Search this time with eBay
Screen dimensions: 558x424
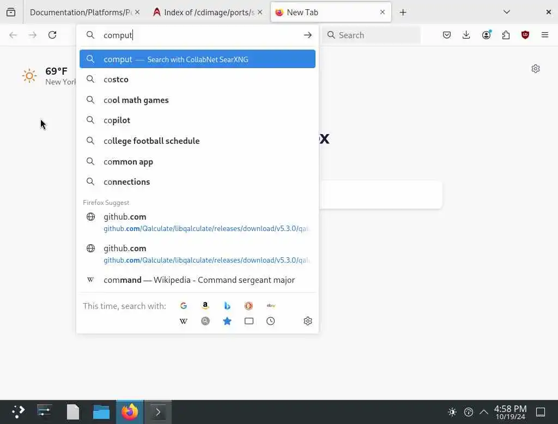coord(271,306)
